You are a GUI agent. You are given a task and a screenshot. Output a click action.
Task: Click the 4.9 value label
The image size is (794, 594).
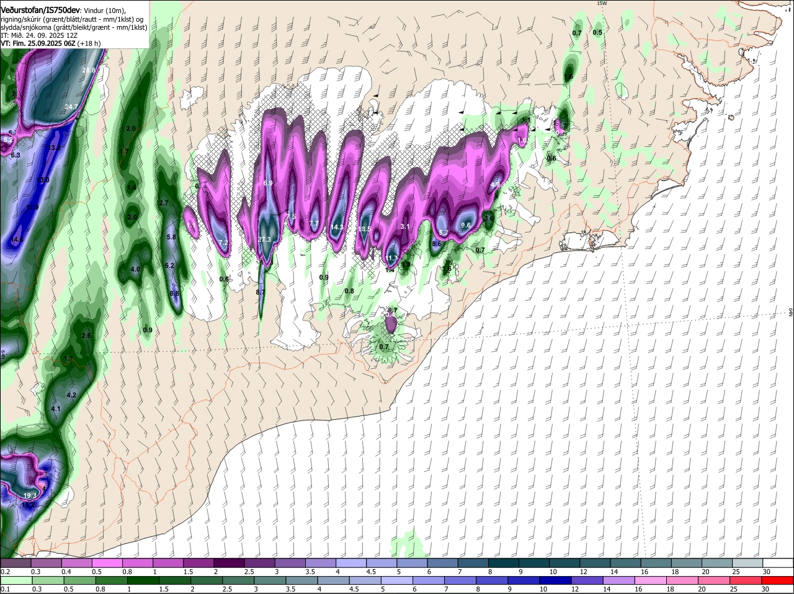(x=495, y=184)
